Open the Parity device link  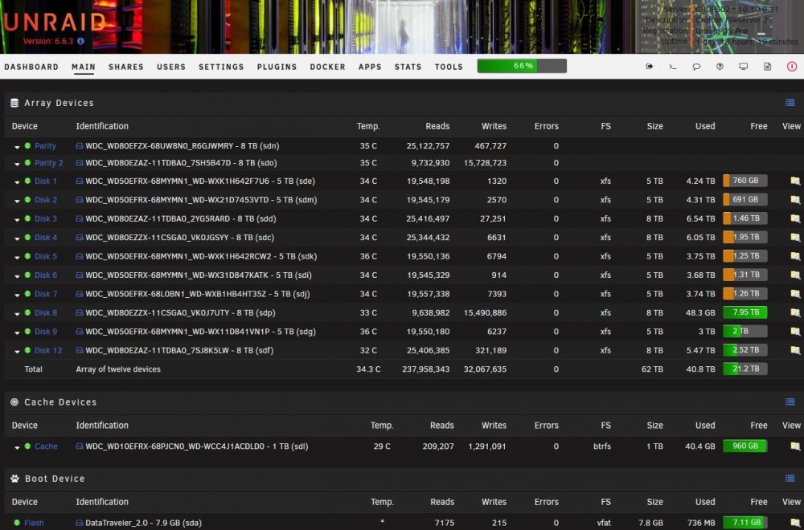(x=45, y=146)
